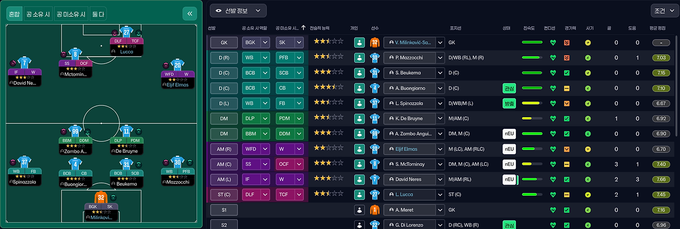Viewport: 680px width, 229px height.
Task: Click the position text 'M (LC), AM (RLC)'
Action: (x=470, y=149)
